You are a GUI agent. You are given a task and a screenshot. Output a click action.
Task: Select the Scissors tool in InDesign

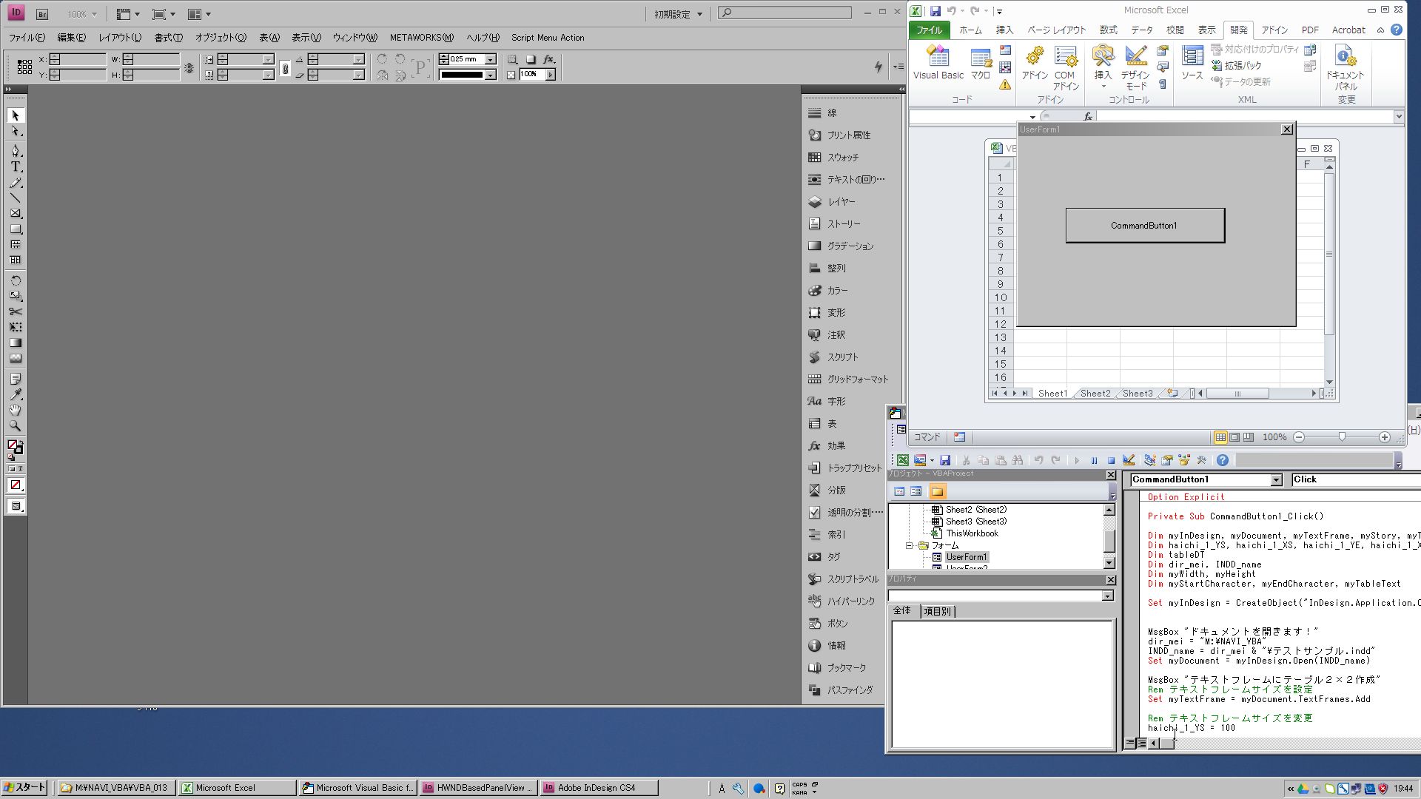tap(16, 311)
